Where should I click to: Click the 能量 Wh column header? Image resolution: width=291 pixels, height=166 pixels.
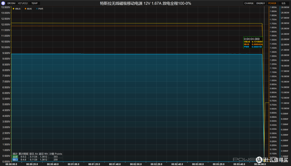point(43,154)
